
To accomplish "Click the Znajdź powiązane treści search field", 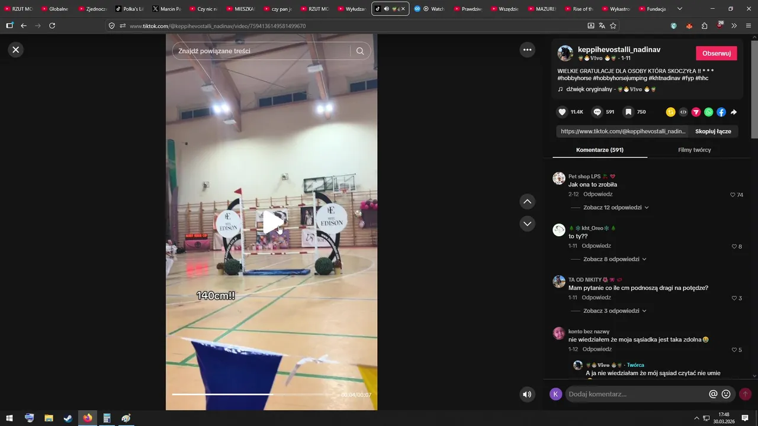I will (261, 51).
